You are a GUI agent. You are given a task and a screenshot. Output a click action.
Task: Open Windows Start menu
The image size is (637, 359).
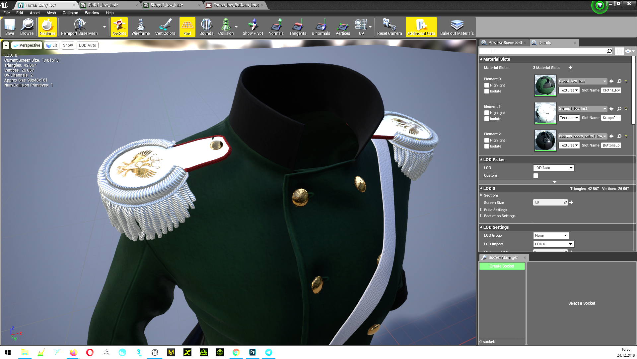click(x=8, y=352)
